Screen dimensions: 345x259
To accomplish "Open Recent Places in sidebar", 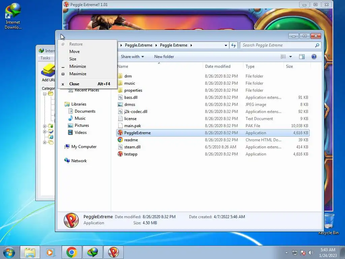I will [x=87, y=90].
